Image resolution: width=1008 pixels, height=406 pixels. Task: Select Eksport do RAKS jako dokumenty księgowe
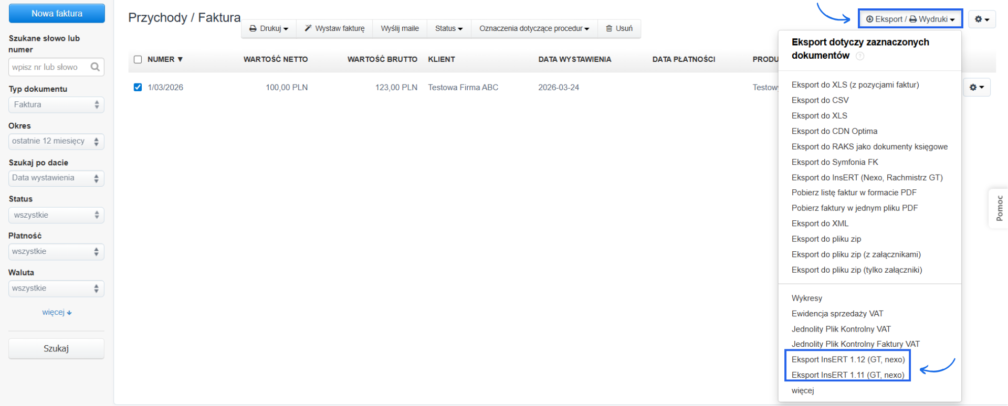point(869,147)
